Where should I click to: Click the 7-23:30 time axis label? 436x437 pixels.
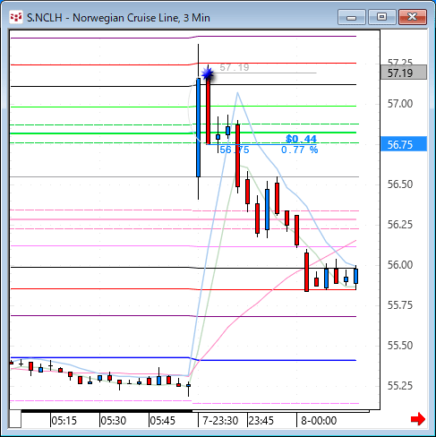click(x=220, y=421)
